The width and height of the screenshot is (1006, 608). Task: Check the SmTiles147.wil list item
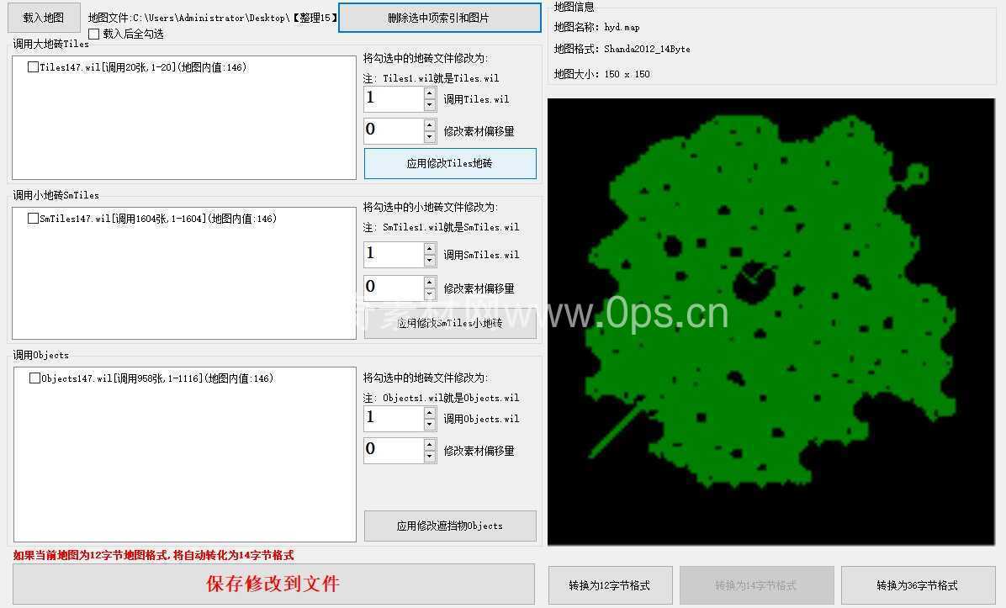33,219
